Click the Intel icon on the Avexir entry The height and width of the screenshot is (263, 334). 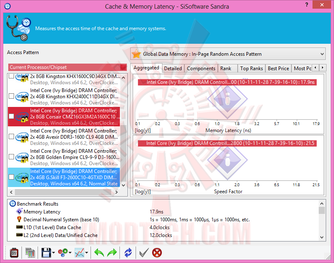tap(22, 137)
